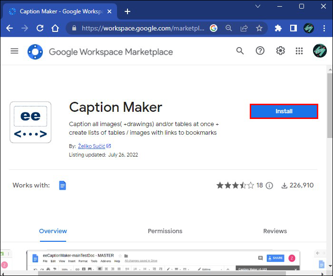
Task: Open the main hamburger menu
Action: click(x=14, y=51)
